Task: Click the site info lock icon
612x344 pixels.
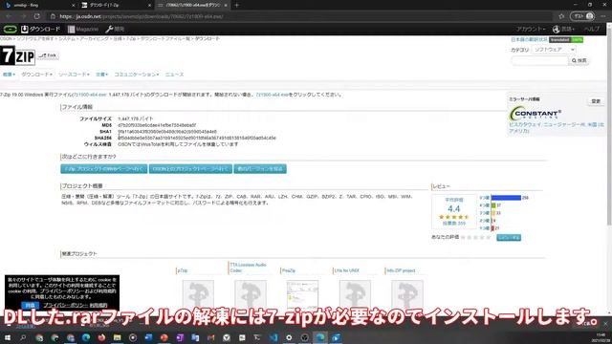Action: 54,16
